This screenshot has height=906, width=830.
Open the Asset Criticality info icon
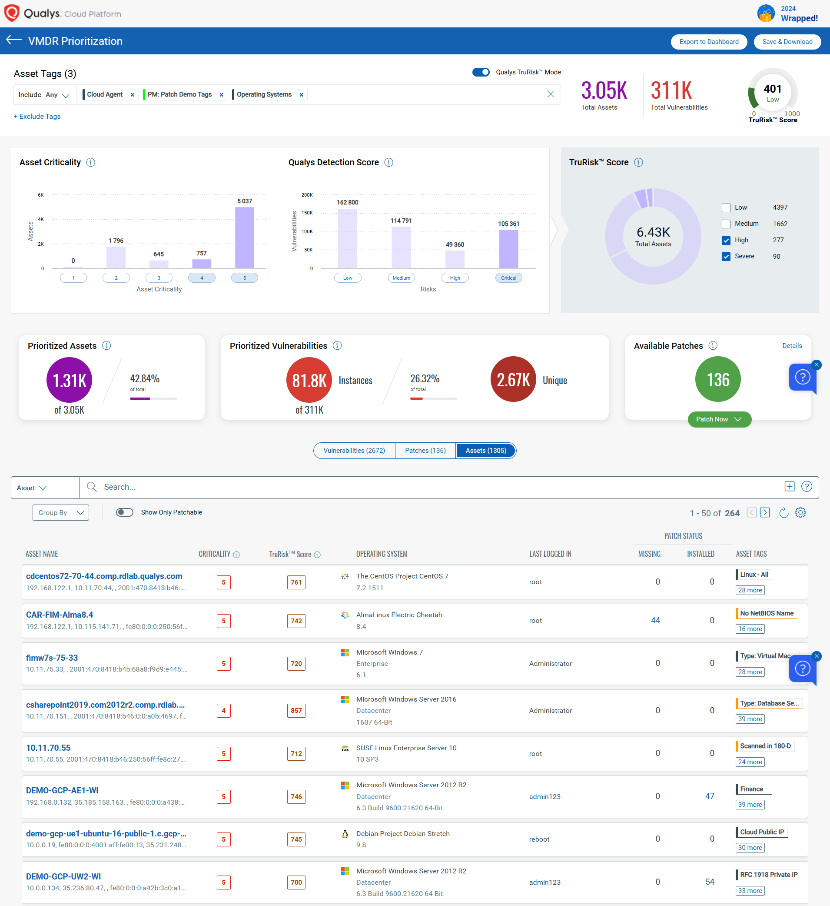(91, 162)
